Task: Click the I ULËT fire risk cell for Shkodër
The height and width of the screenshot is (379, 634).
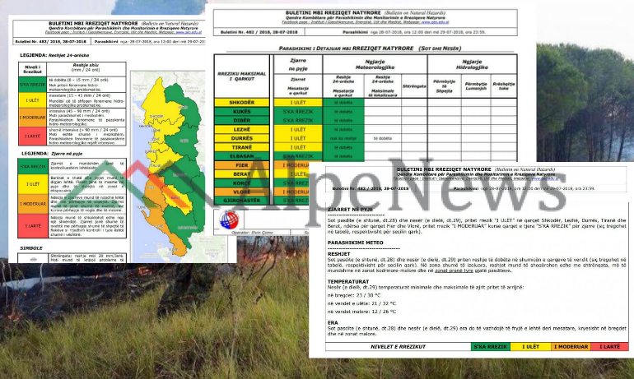Action: (x=298, y=103)
